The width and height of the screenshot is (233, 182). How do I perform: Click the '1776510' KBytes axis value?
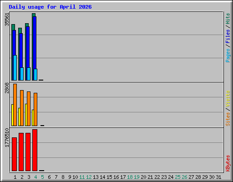point(7,137)
